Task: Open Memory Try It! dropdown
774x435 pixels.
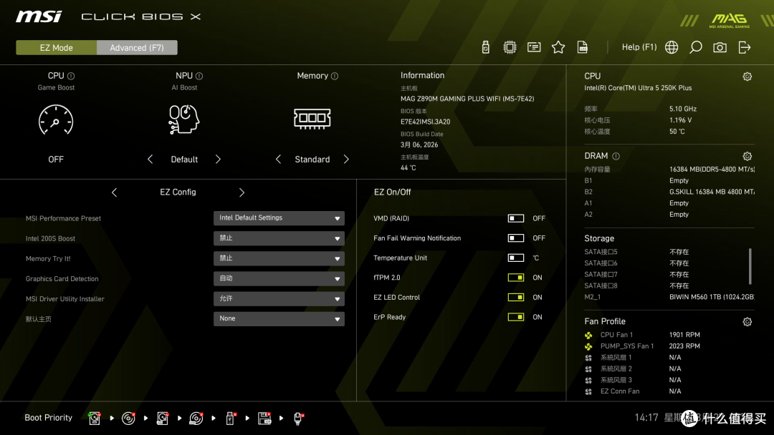Action: (x=279, y=258)
